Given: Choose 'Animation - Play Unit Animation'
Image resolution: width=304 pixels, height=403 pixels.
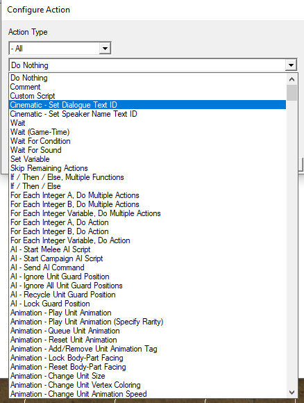Looking at the screenshot, I should [x=148, y=313].
